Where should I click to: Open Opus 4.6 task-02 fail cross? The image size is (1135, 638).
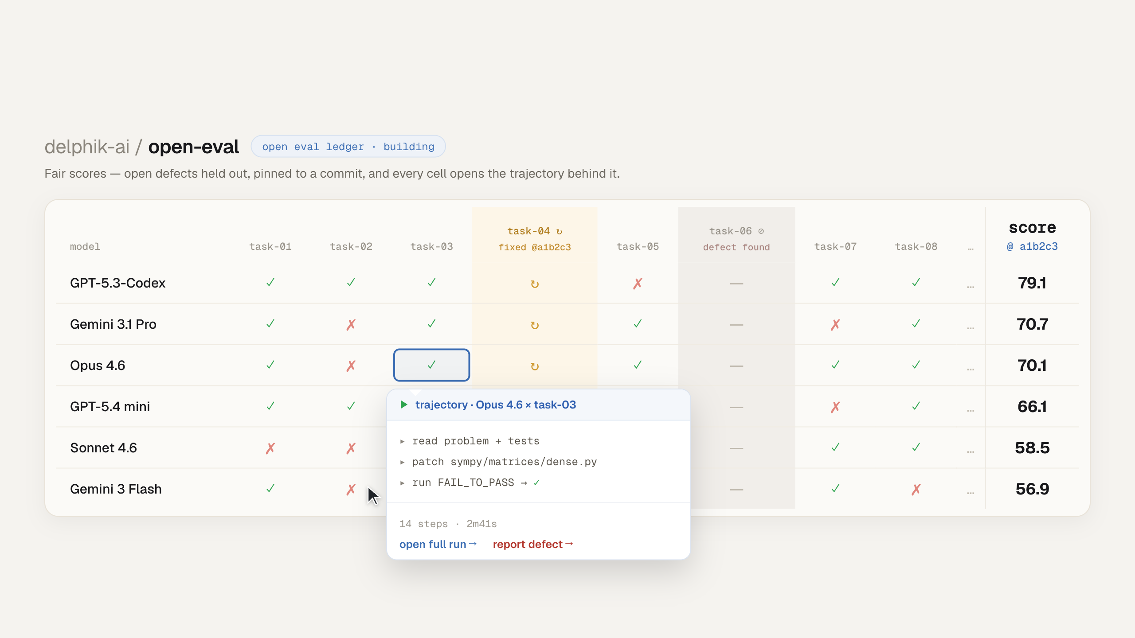[351, 366]
